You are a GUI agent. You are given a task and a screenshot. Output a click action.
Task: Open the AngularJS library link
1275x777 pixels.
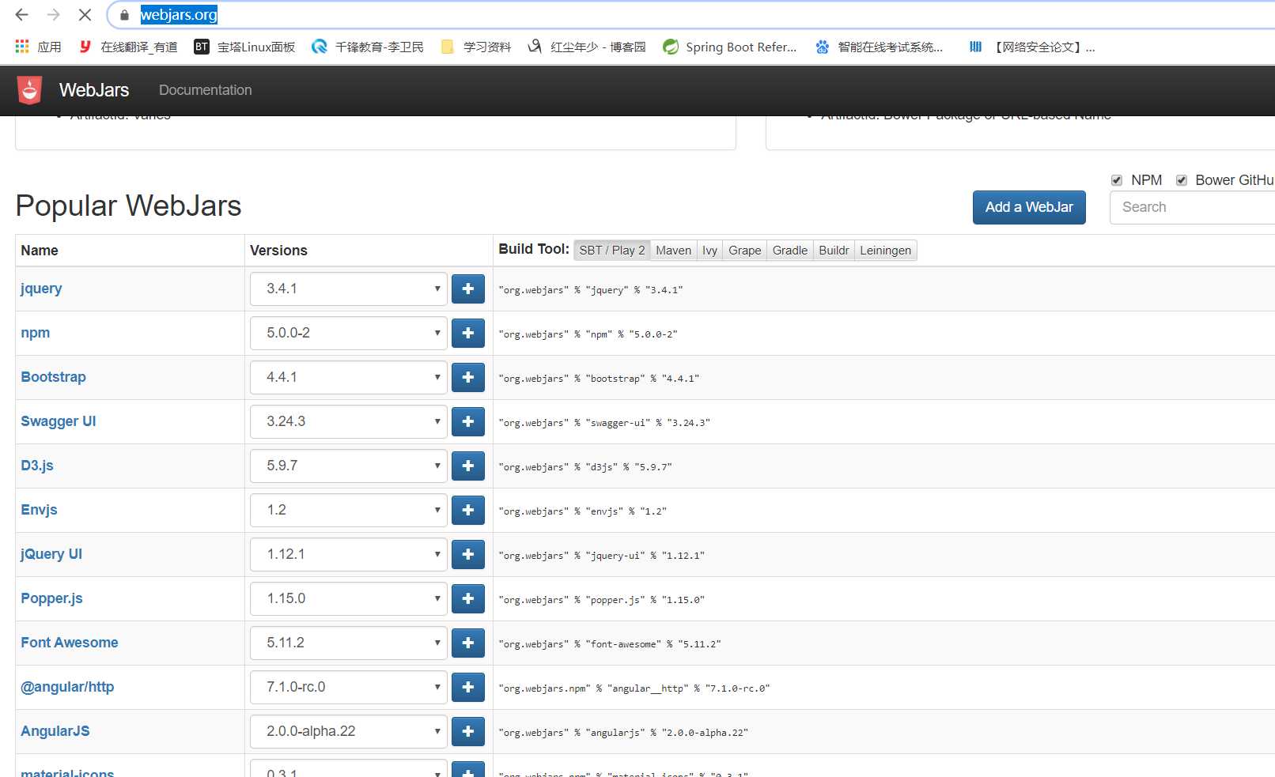[55, 731]
